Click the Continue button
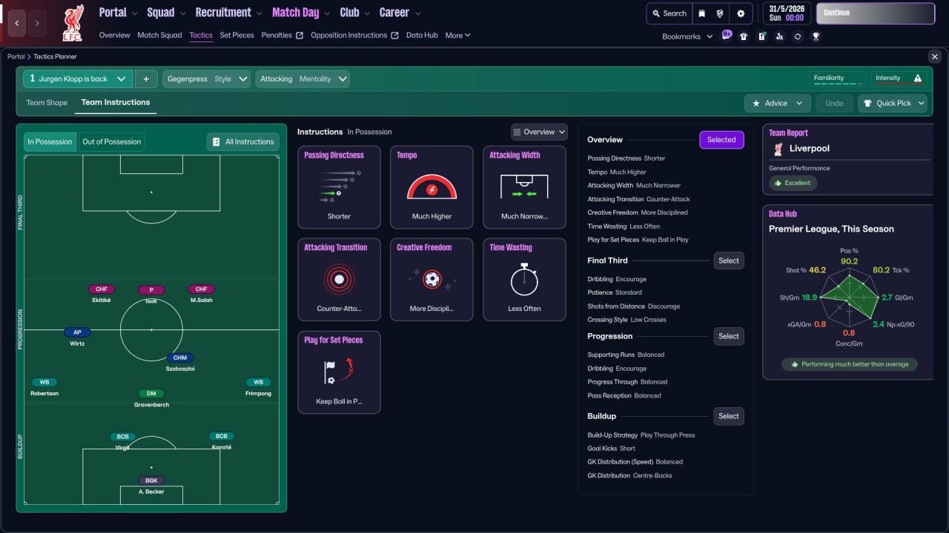This screenshot has width=949, height=533. [x=876, y=13]
